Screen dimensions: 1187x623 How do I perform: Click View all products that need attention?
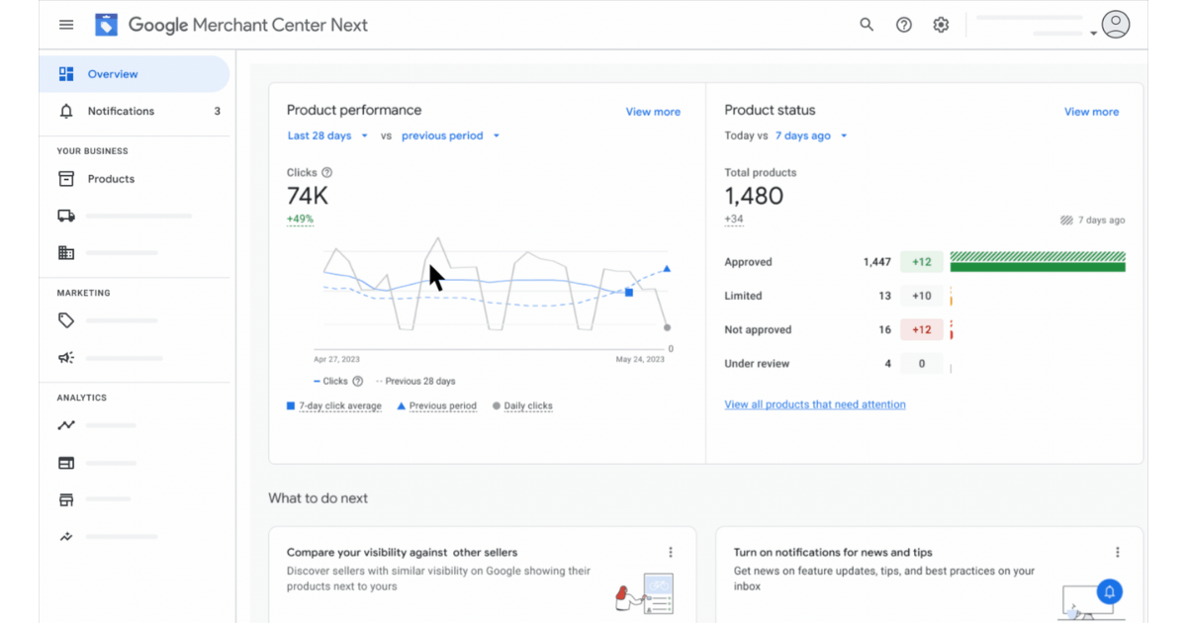[815, 404]
